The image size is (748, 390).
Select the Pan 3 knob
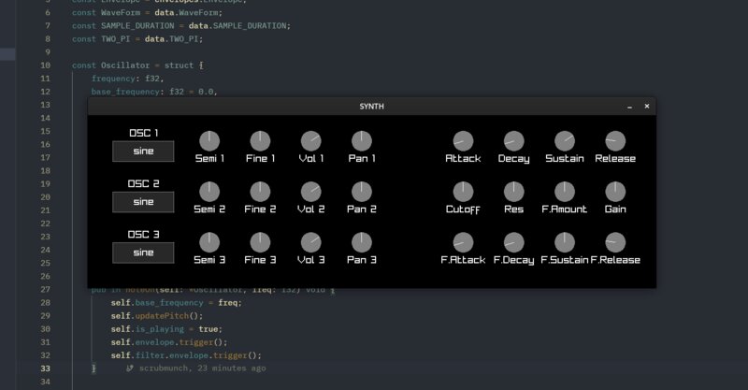tap(361, 242)
